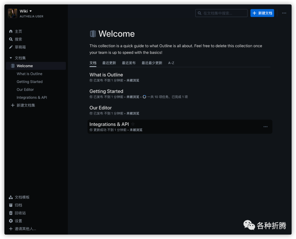Open Our Editor in sidebar
The image size is (296, 239).
[x=25, y=90]
